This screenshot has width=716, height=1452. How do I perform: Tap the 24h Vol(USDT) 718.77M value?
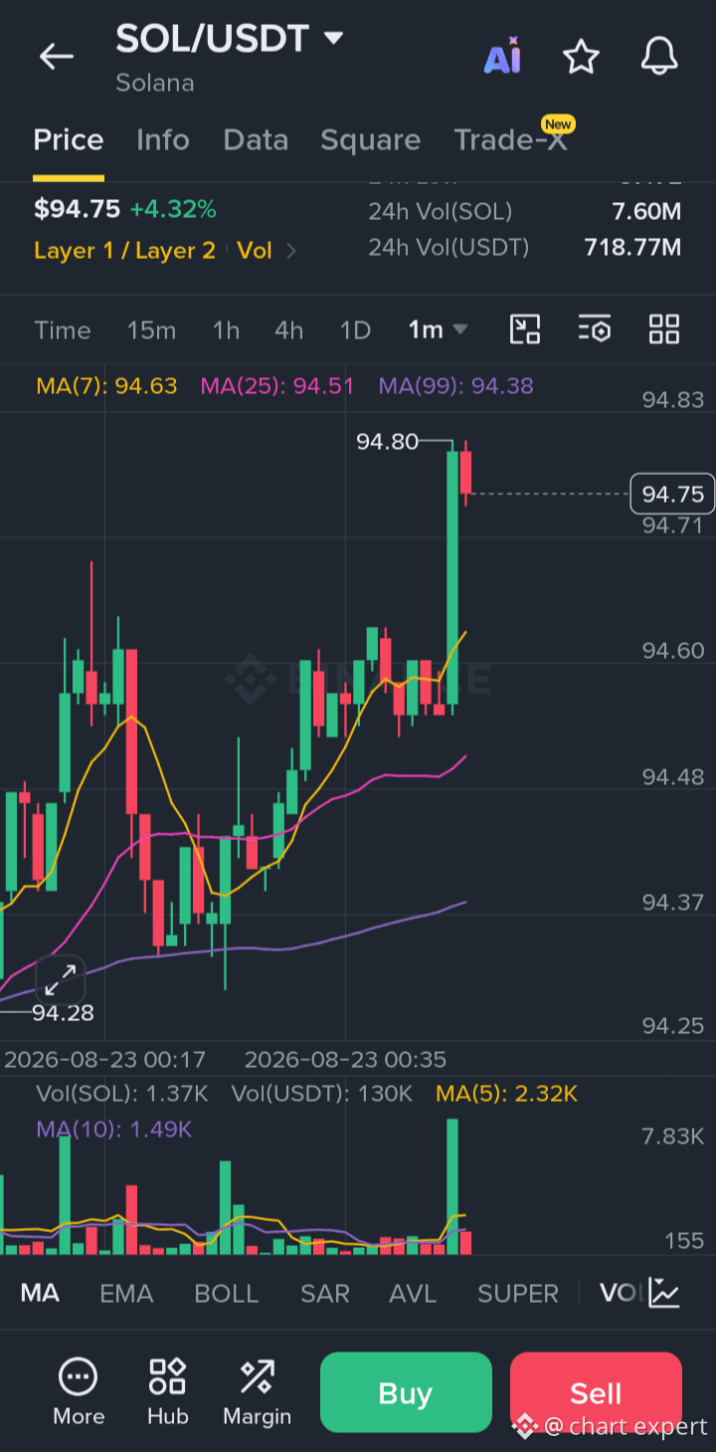[632, 247]
